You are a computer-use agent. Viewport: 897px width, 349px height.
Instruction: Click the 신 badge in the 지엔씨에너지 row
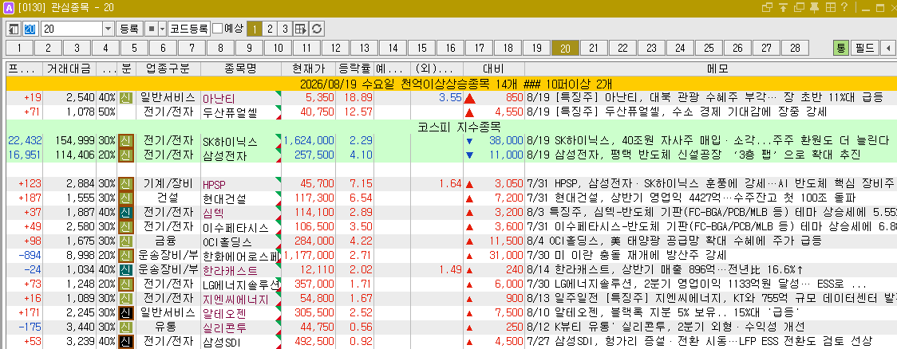point(126,299)
